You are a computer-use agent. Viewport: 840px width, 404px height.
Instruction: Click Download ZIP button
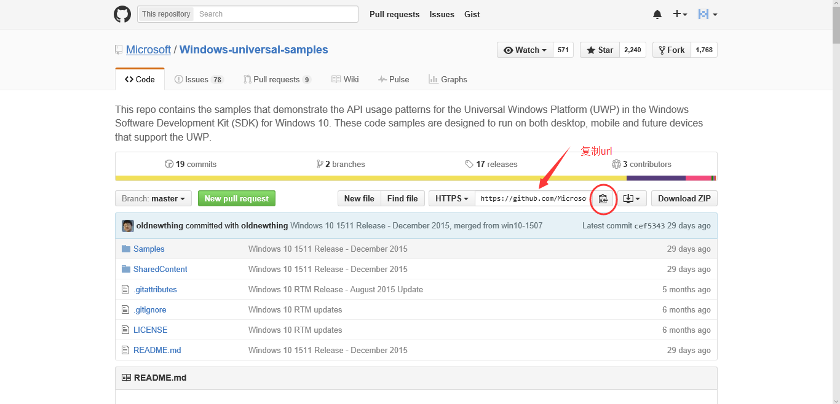click(684, 198)
